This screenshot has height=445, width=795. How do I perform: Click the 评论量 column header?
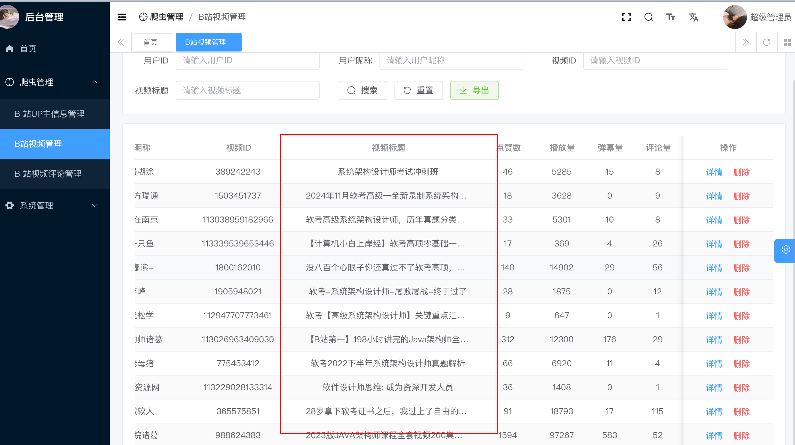pos(658,148)
